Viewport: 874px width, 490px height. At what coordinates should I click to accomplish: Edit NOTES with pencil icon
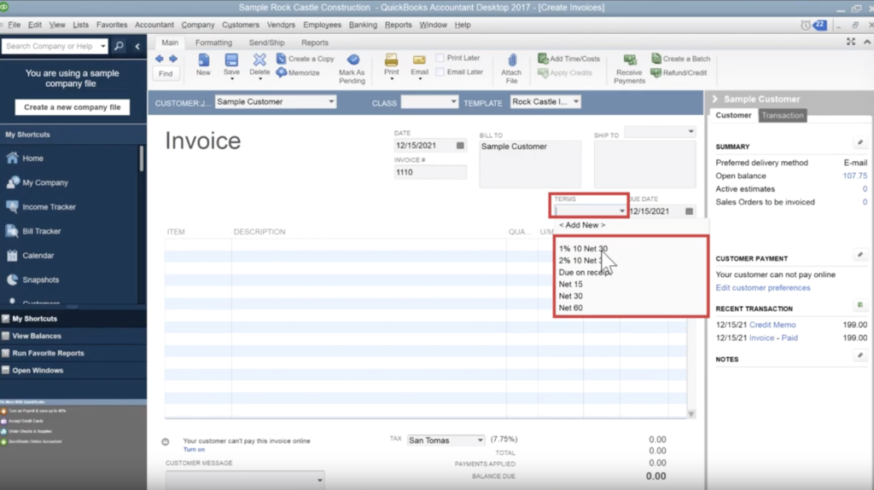(860, 355)
